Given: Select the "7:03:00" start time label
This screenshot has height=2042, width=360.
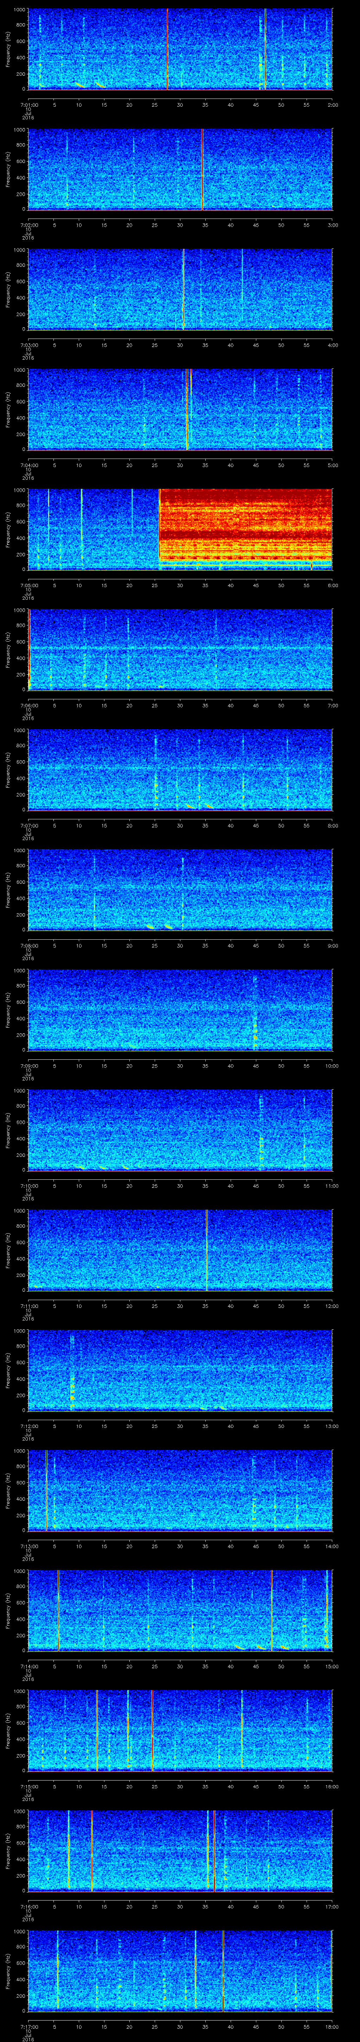Looking at the screenshot, I should (28, 345).
